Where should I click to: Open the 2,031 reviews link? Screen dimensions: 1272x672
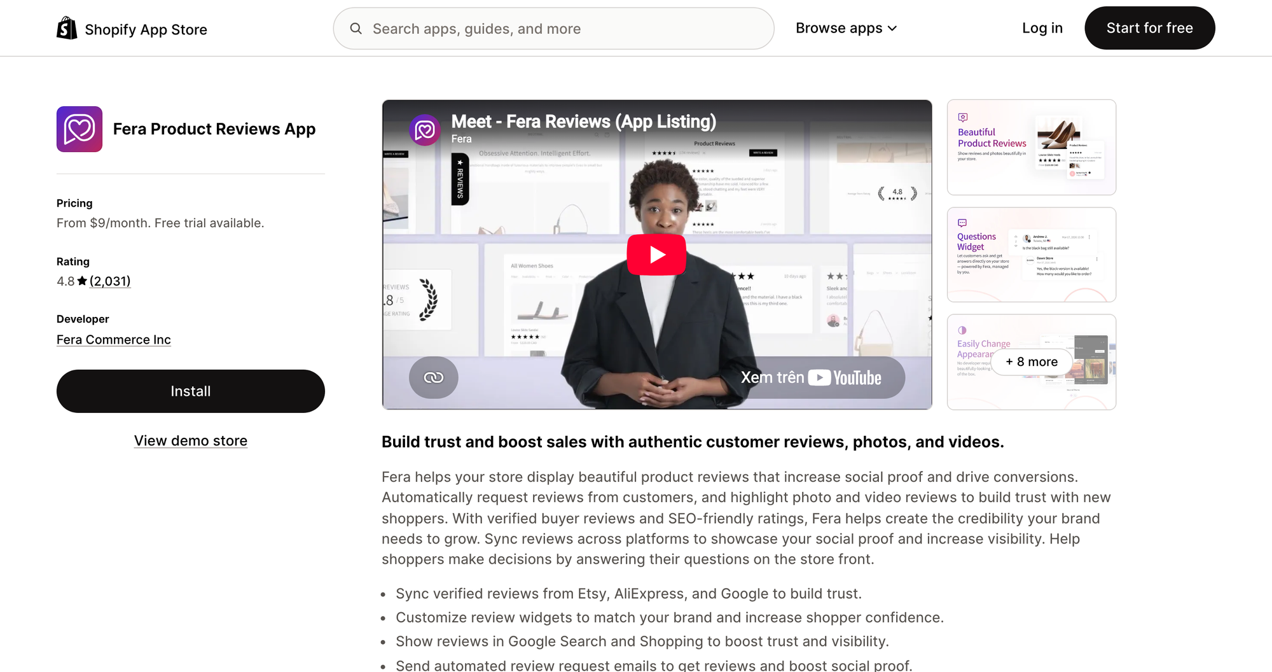(110, 281)
